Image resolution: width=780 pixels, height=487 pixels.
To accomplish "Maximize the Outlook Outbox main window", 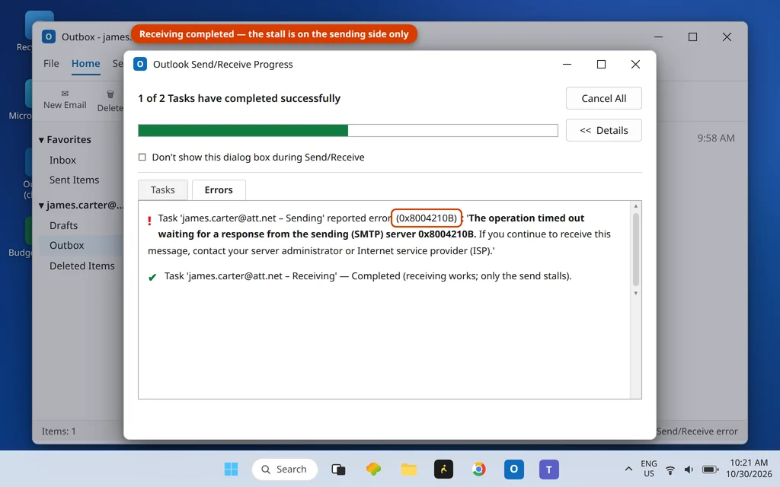I will (x=692, y=37).
